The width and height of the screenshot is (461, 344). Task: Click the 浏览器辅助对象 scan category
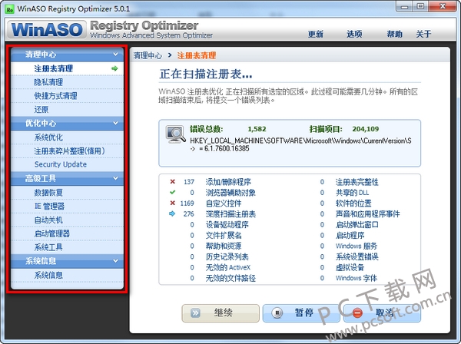(x=230, y=193)
